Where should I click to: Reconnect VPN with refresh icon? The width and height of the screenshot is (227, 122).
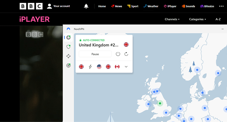[x=126, y=54]
